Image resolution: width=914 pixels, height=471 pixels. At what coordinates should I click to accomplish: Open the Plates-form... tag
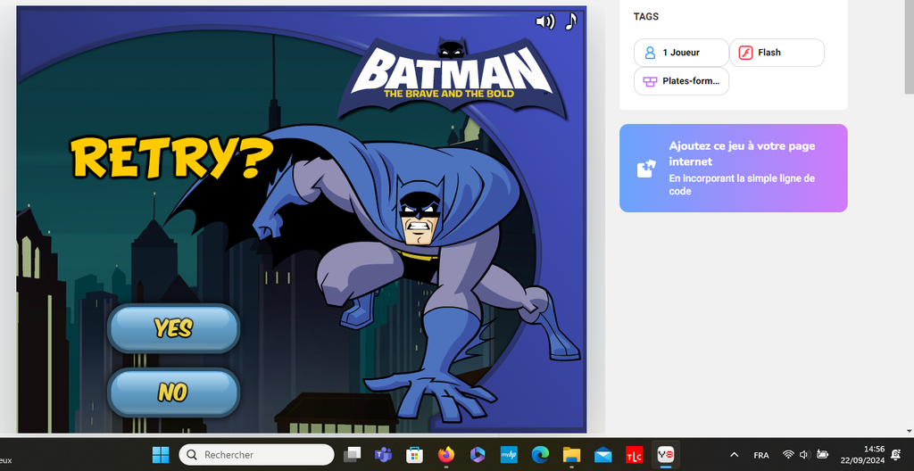click(x=681, y=81)
